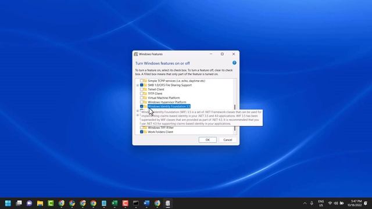Open the clock showing 5:47 PM

pos(355,203)
